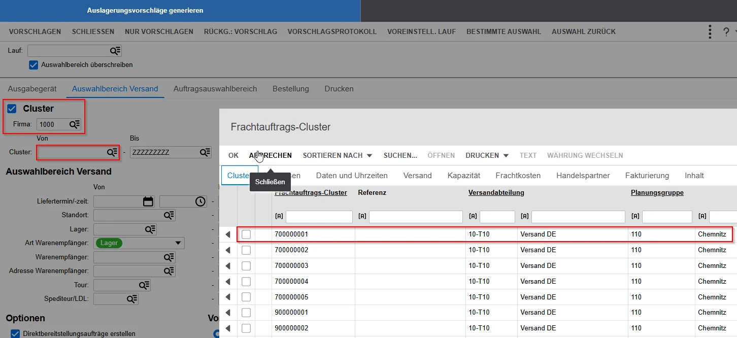The height and width of the screenshot is (338, 737).
Task: Open lookup icon in Lager field
Action: pyautogui.click(x=150, y=229)
